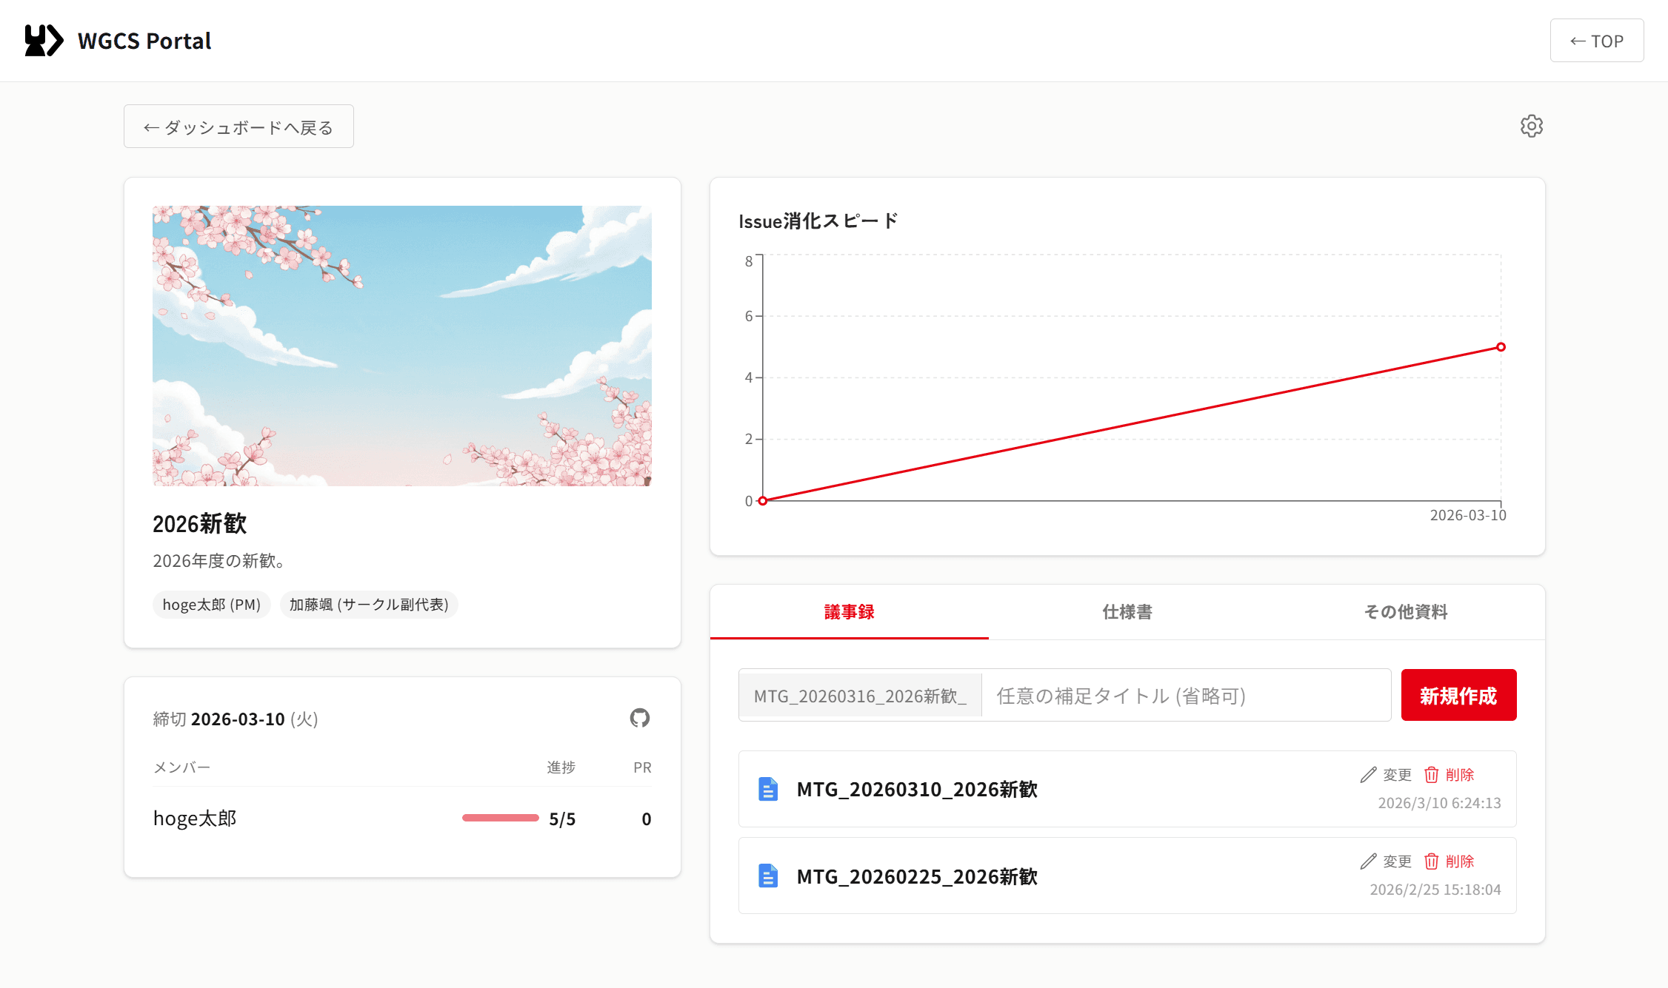The width and height of the screenshot is (1668, 988).
Task: Click the 新規作成 button
Action: (1458, 695)
